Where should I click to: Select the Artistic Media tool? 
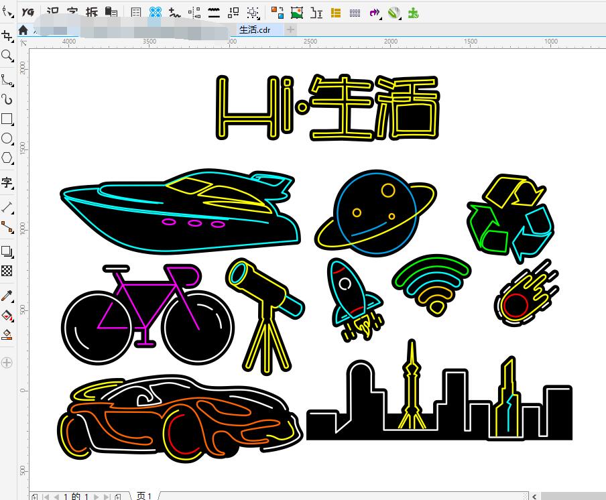7,99
